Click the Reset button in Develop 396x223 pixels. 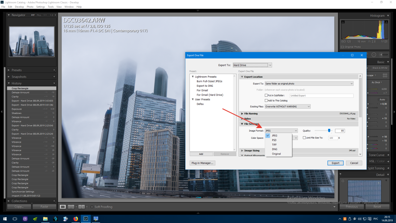coord(377,207)
